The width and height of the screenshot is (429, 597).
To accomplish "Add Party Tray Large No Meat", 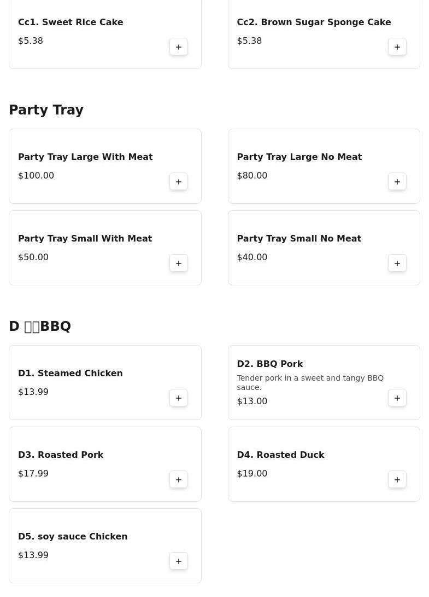I will (x=397, y=182).
